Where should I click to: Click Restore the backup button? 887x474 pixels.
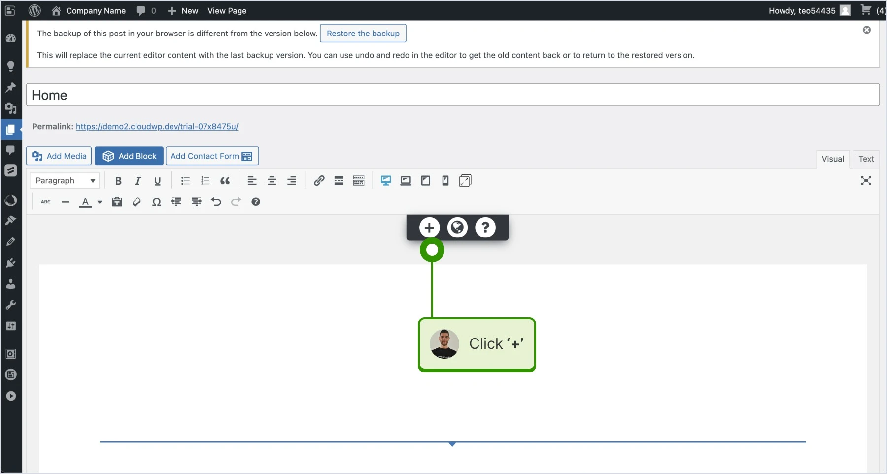[x=363, y=34]
